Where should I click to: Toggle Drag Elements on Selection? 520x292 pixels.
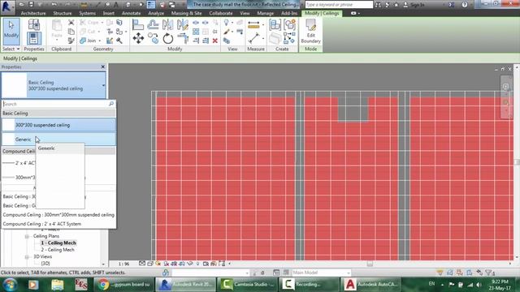click(479, 273)
